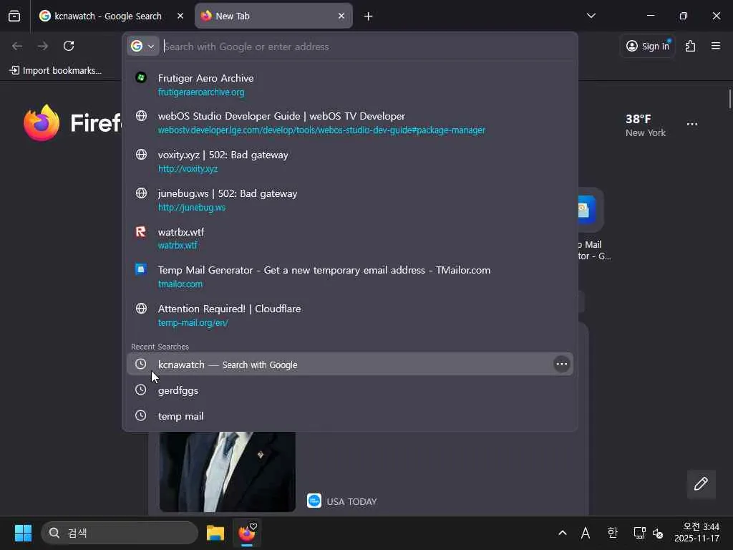733x550 pixels.
Task: Click the junebug.ws globe icon
Action: (141, 193)
